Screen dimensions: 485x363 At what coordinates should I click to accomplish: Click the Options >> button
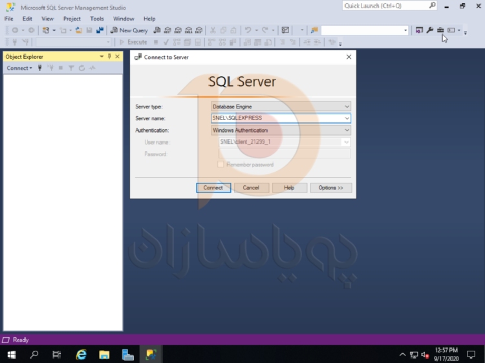[331, 188]
